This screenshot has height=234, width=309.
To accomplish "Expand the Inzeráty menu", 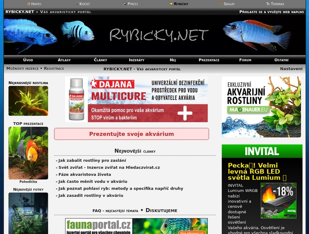I will click(137, 60).
